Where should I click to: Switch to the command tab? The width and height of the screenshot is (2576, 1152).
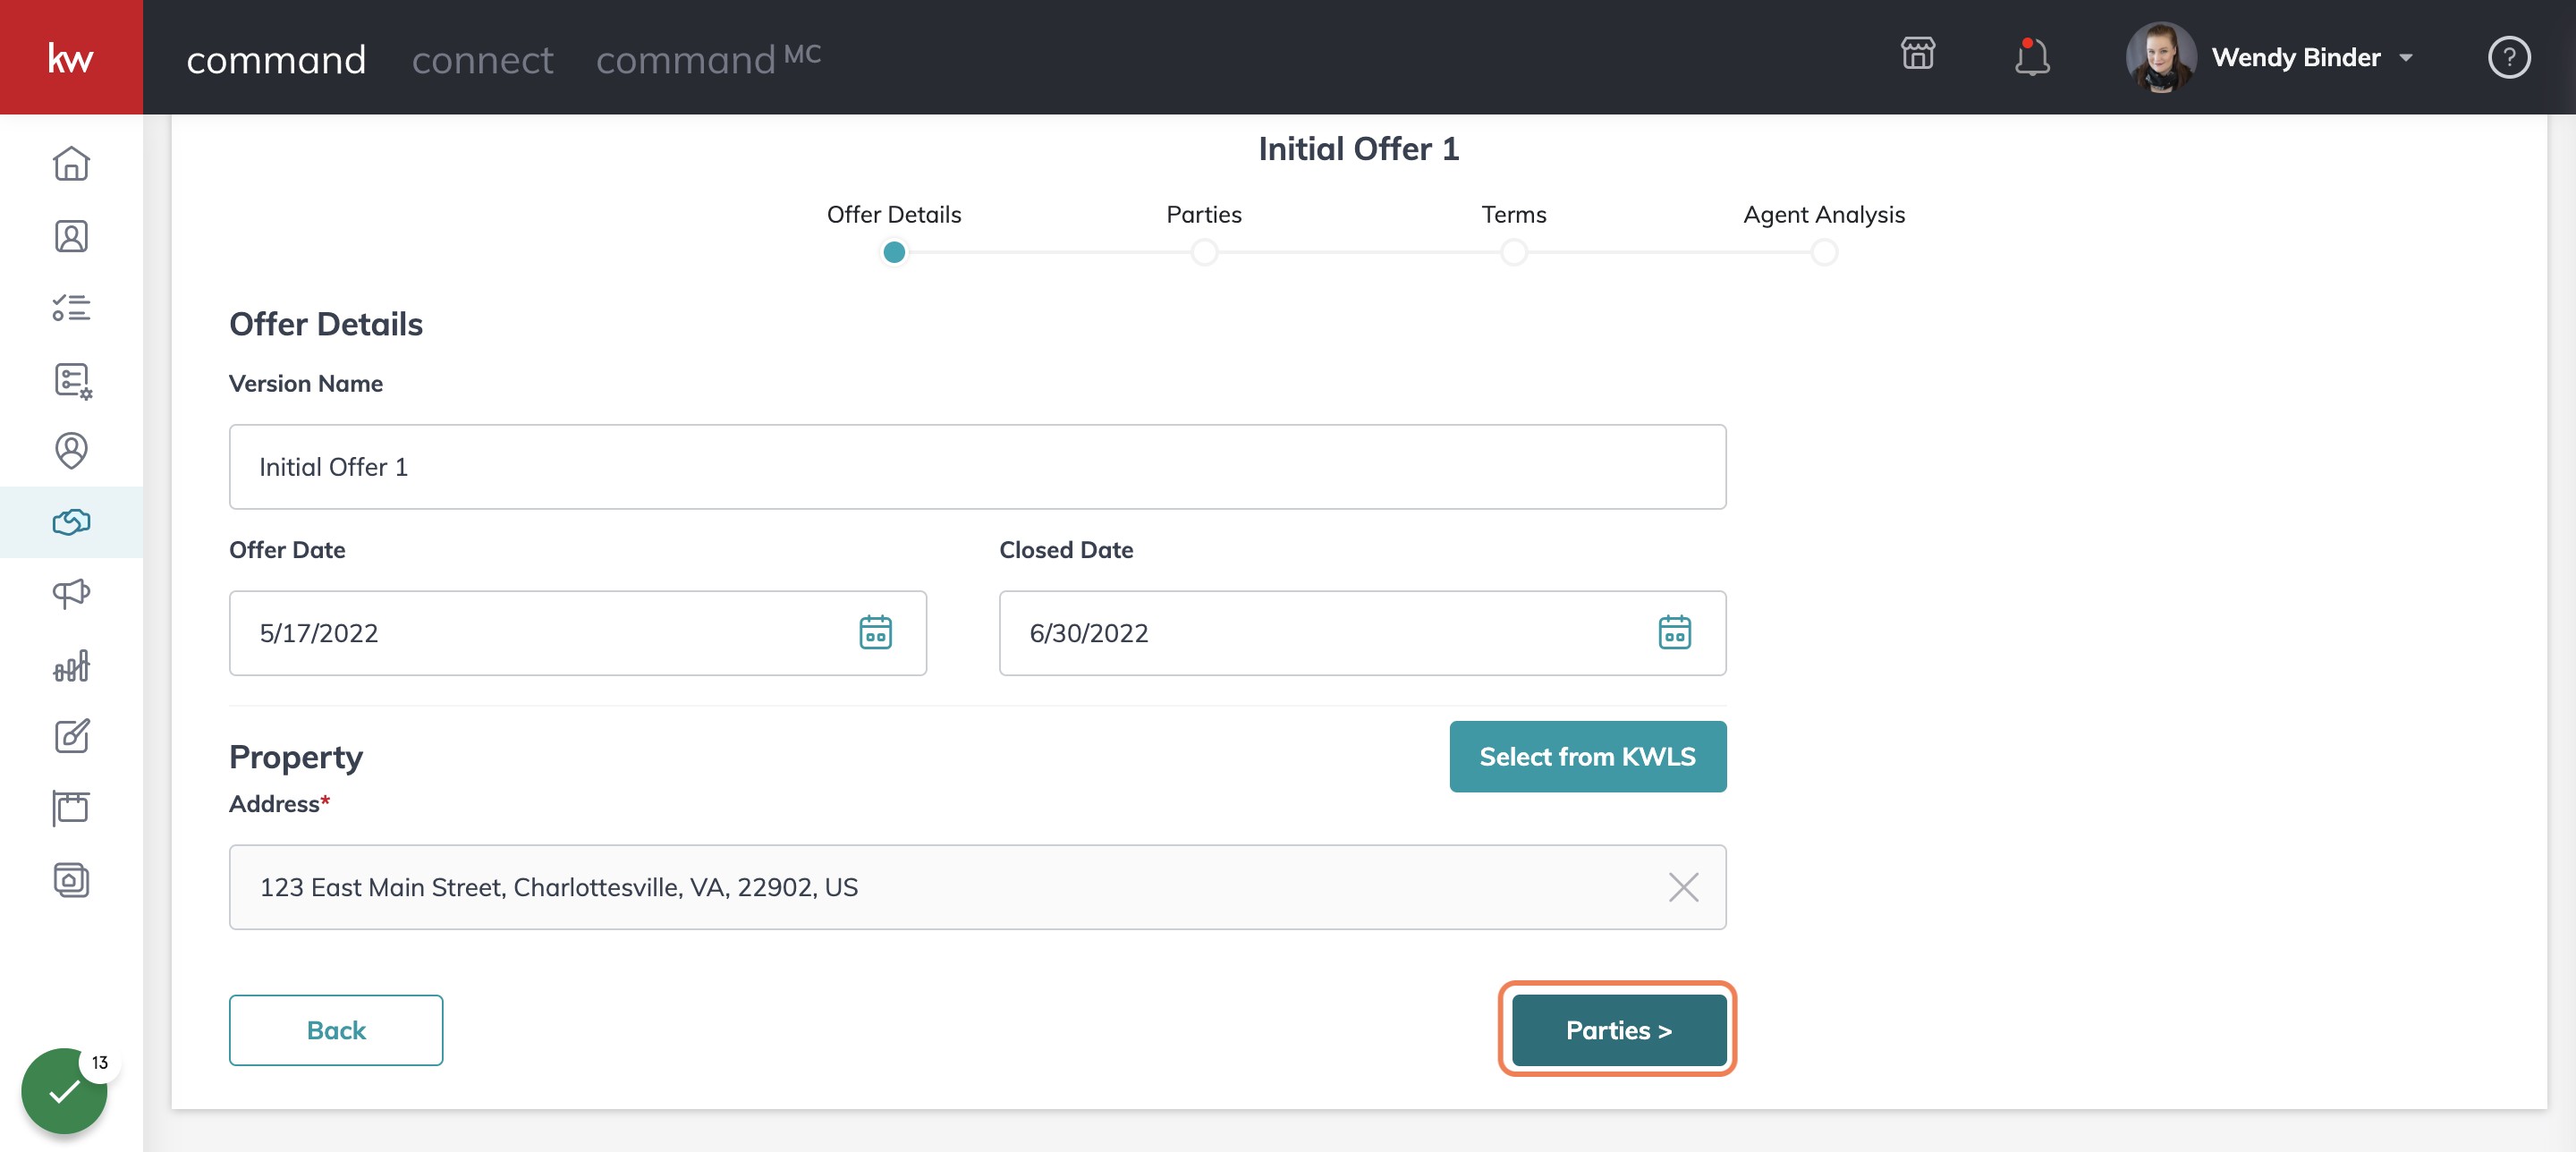(x=276, y=60)
